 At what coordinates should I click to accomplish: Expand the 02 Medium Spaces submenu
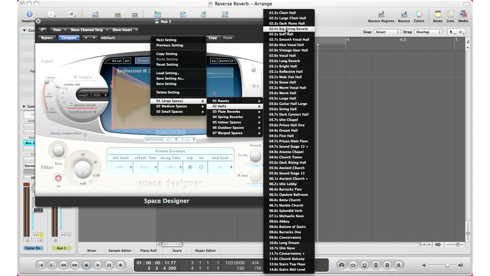coord(178,106)
